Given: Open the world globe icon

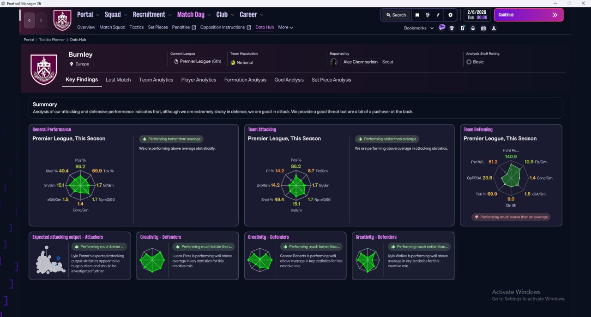Looking at the screenshot, I should point(428,15).
